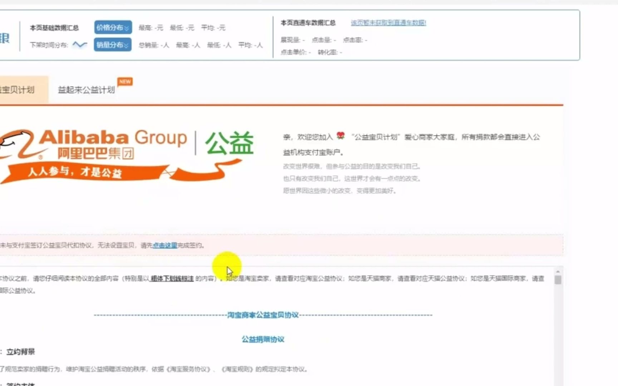The image size is (618, 386).
Task: Click the agreement panel scrollbar thumb
Action: (558, 280)
